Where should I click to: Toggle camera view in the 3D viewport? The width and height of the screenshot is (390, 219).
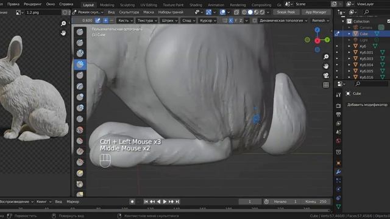326,75
